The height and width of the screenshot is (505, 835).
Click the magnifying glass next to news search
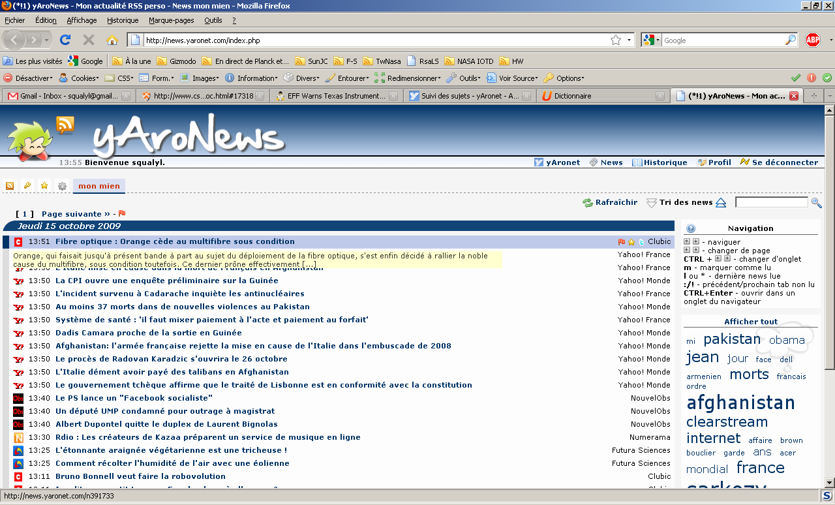816,203
